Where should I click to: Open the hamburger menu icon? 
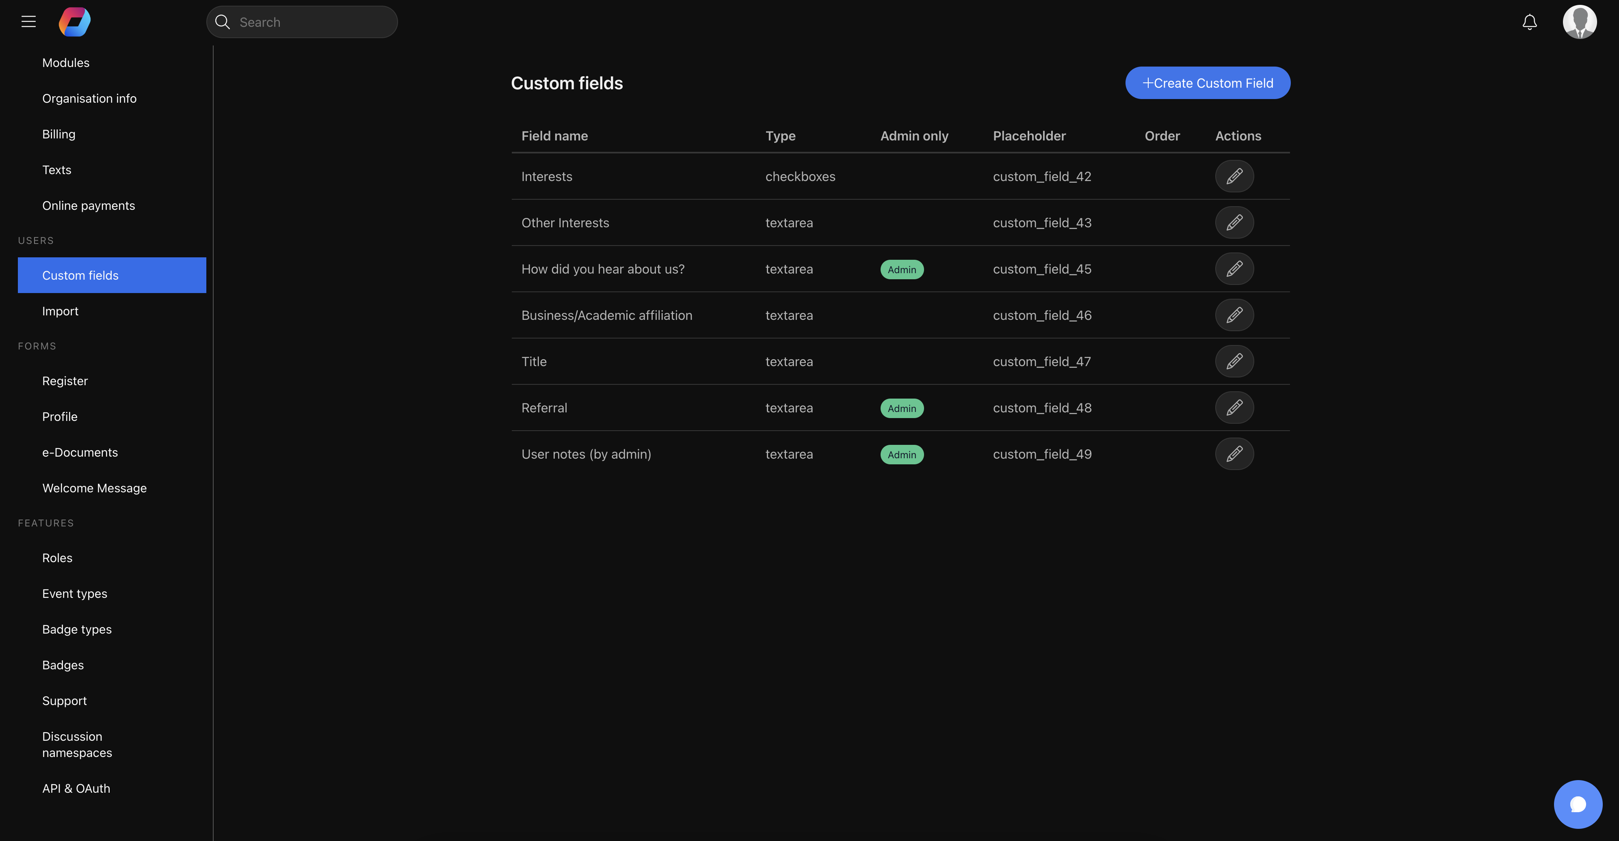[28, 22]
